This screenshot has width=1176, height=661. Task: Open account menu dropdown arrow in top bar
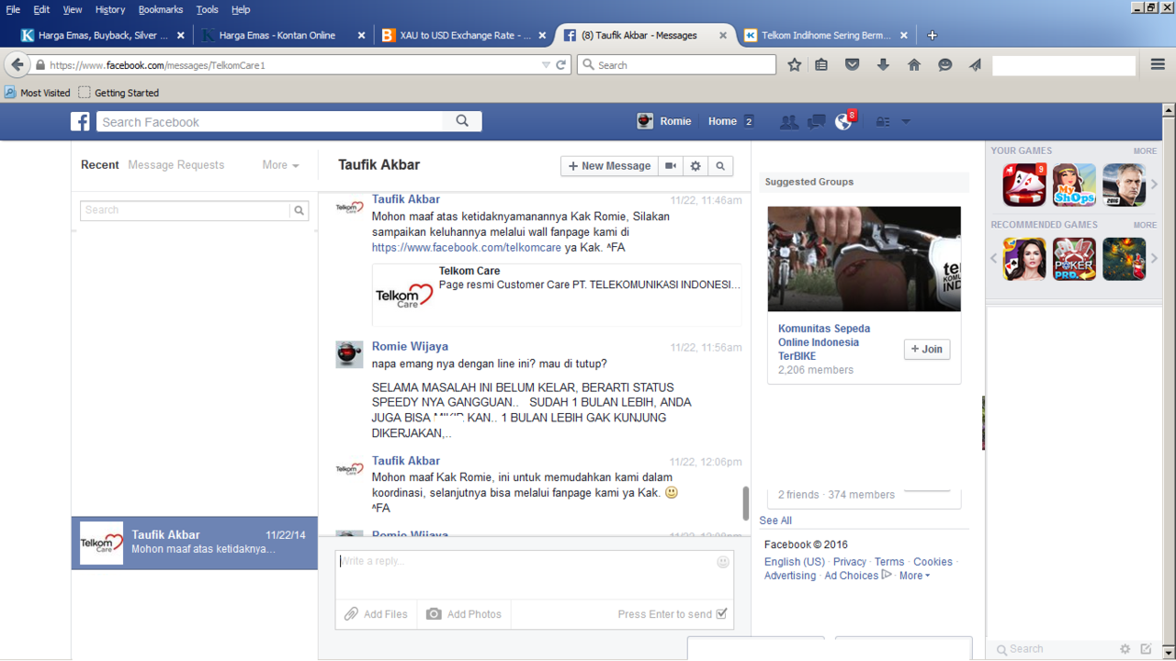coord(906,121)
